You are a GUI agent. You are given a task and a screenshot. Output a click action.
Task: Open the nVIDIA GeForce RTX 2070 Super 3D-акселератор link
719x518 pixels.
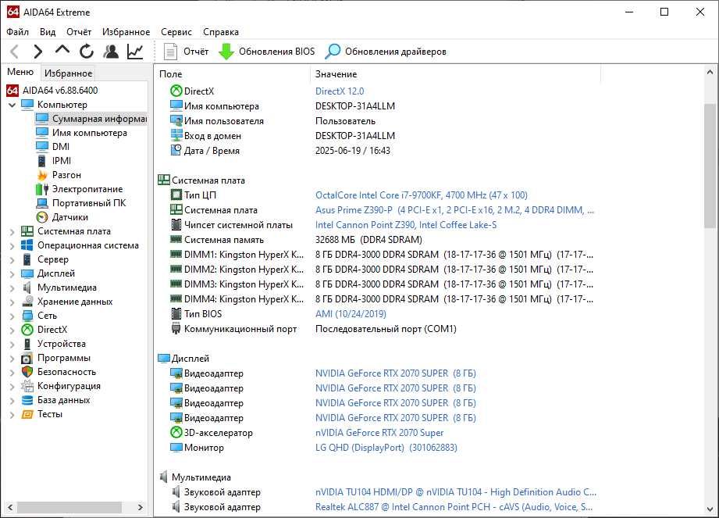click(x=379, y=433)
